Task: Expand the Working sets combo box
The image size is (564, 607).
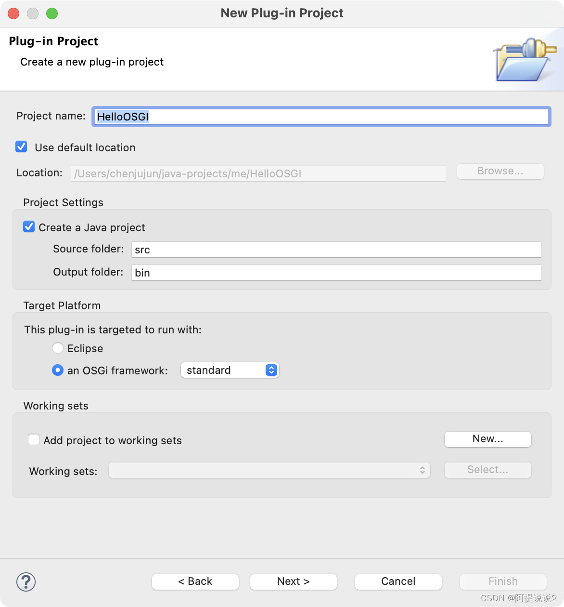Action: pyautogui.click(x=269, y=470)
